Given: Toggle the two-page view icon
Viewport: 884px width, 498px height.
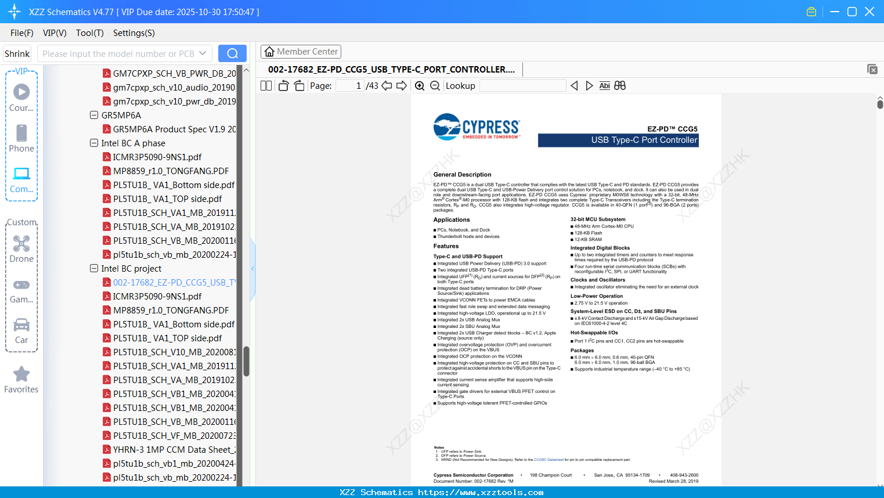Looking at the screenshot, I should 266,86.
